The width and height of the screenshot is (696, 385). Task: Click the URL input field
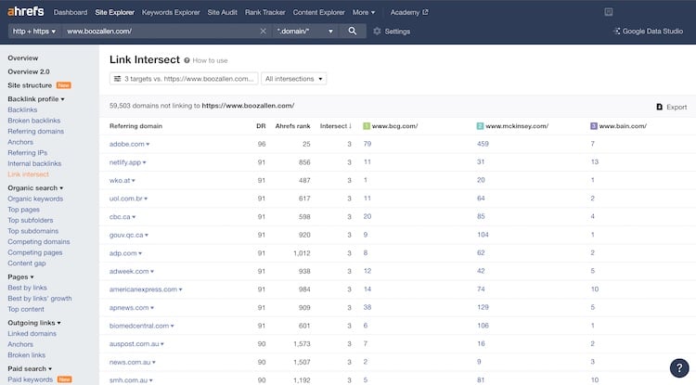click(158, 31)
